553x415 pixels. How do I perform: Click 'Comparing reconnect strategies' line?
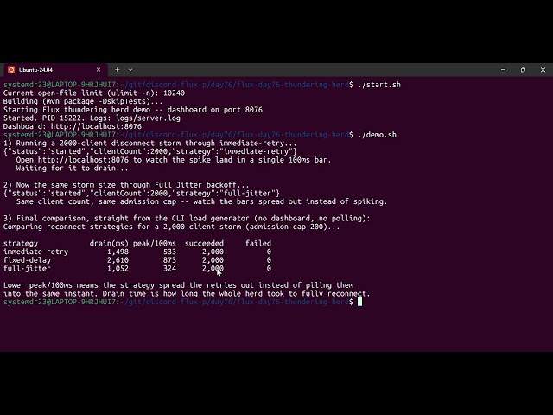pyautogui.click(x=171, y=227)
